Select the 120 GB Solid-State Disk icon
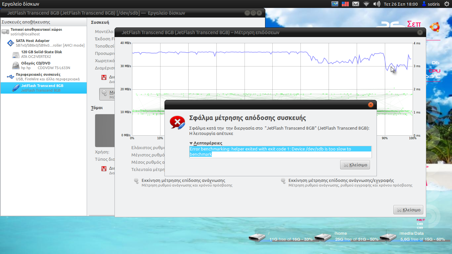The height and width of the screenshot is (254, 452). (x=16, y=55)
